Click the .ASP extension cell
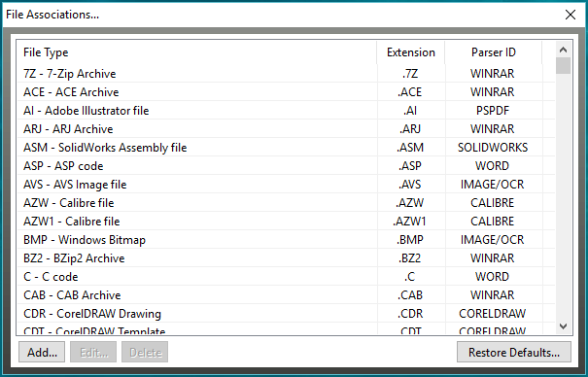The width and height of the screenshot is (588, 377). [x=410, y=165]
